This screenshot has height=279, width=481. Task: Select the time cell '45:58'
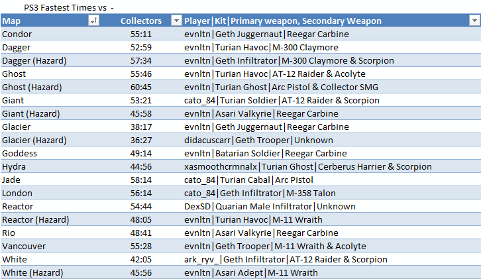(x=141, y=113)
